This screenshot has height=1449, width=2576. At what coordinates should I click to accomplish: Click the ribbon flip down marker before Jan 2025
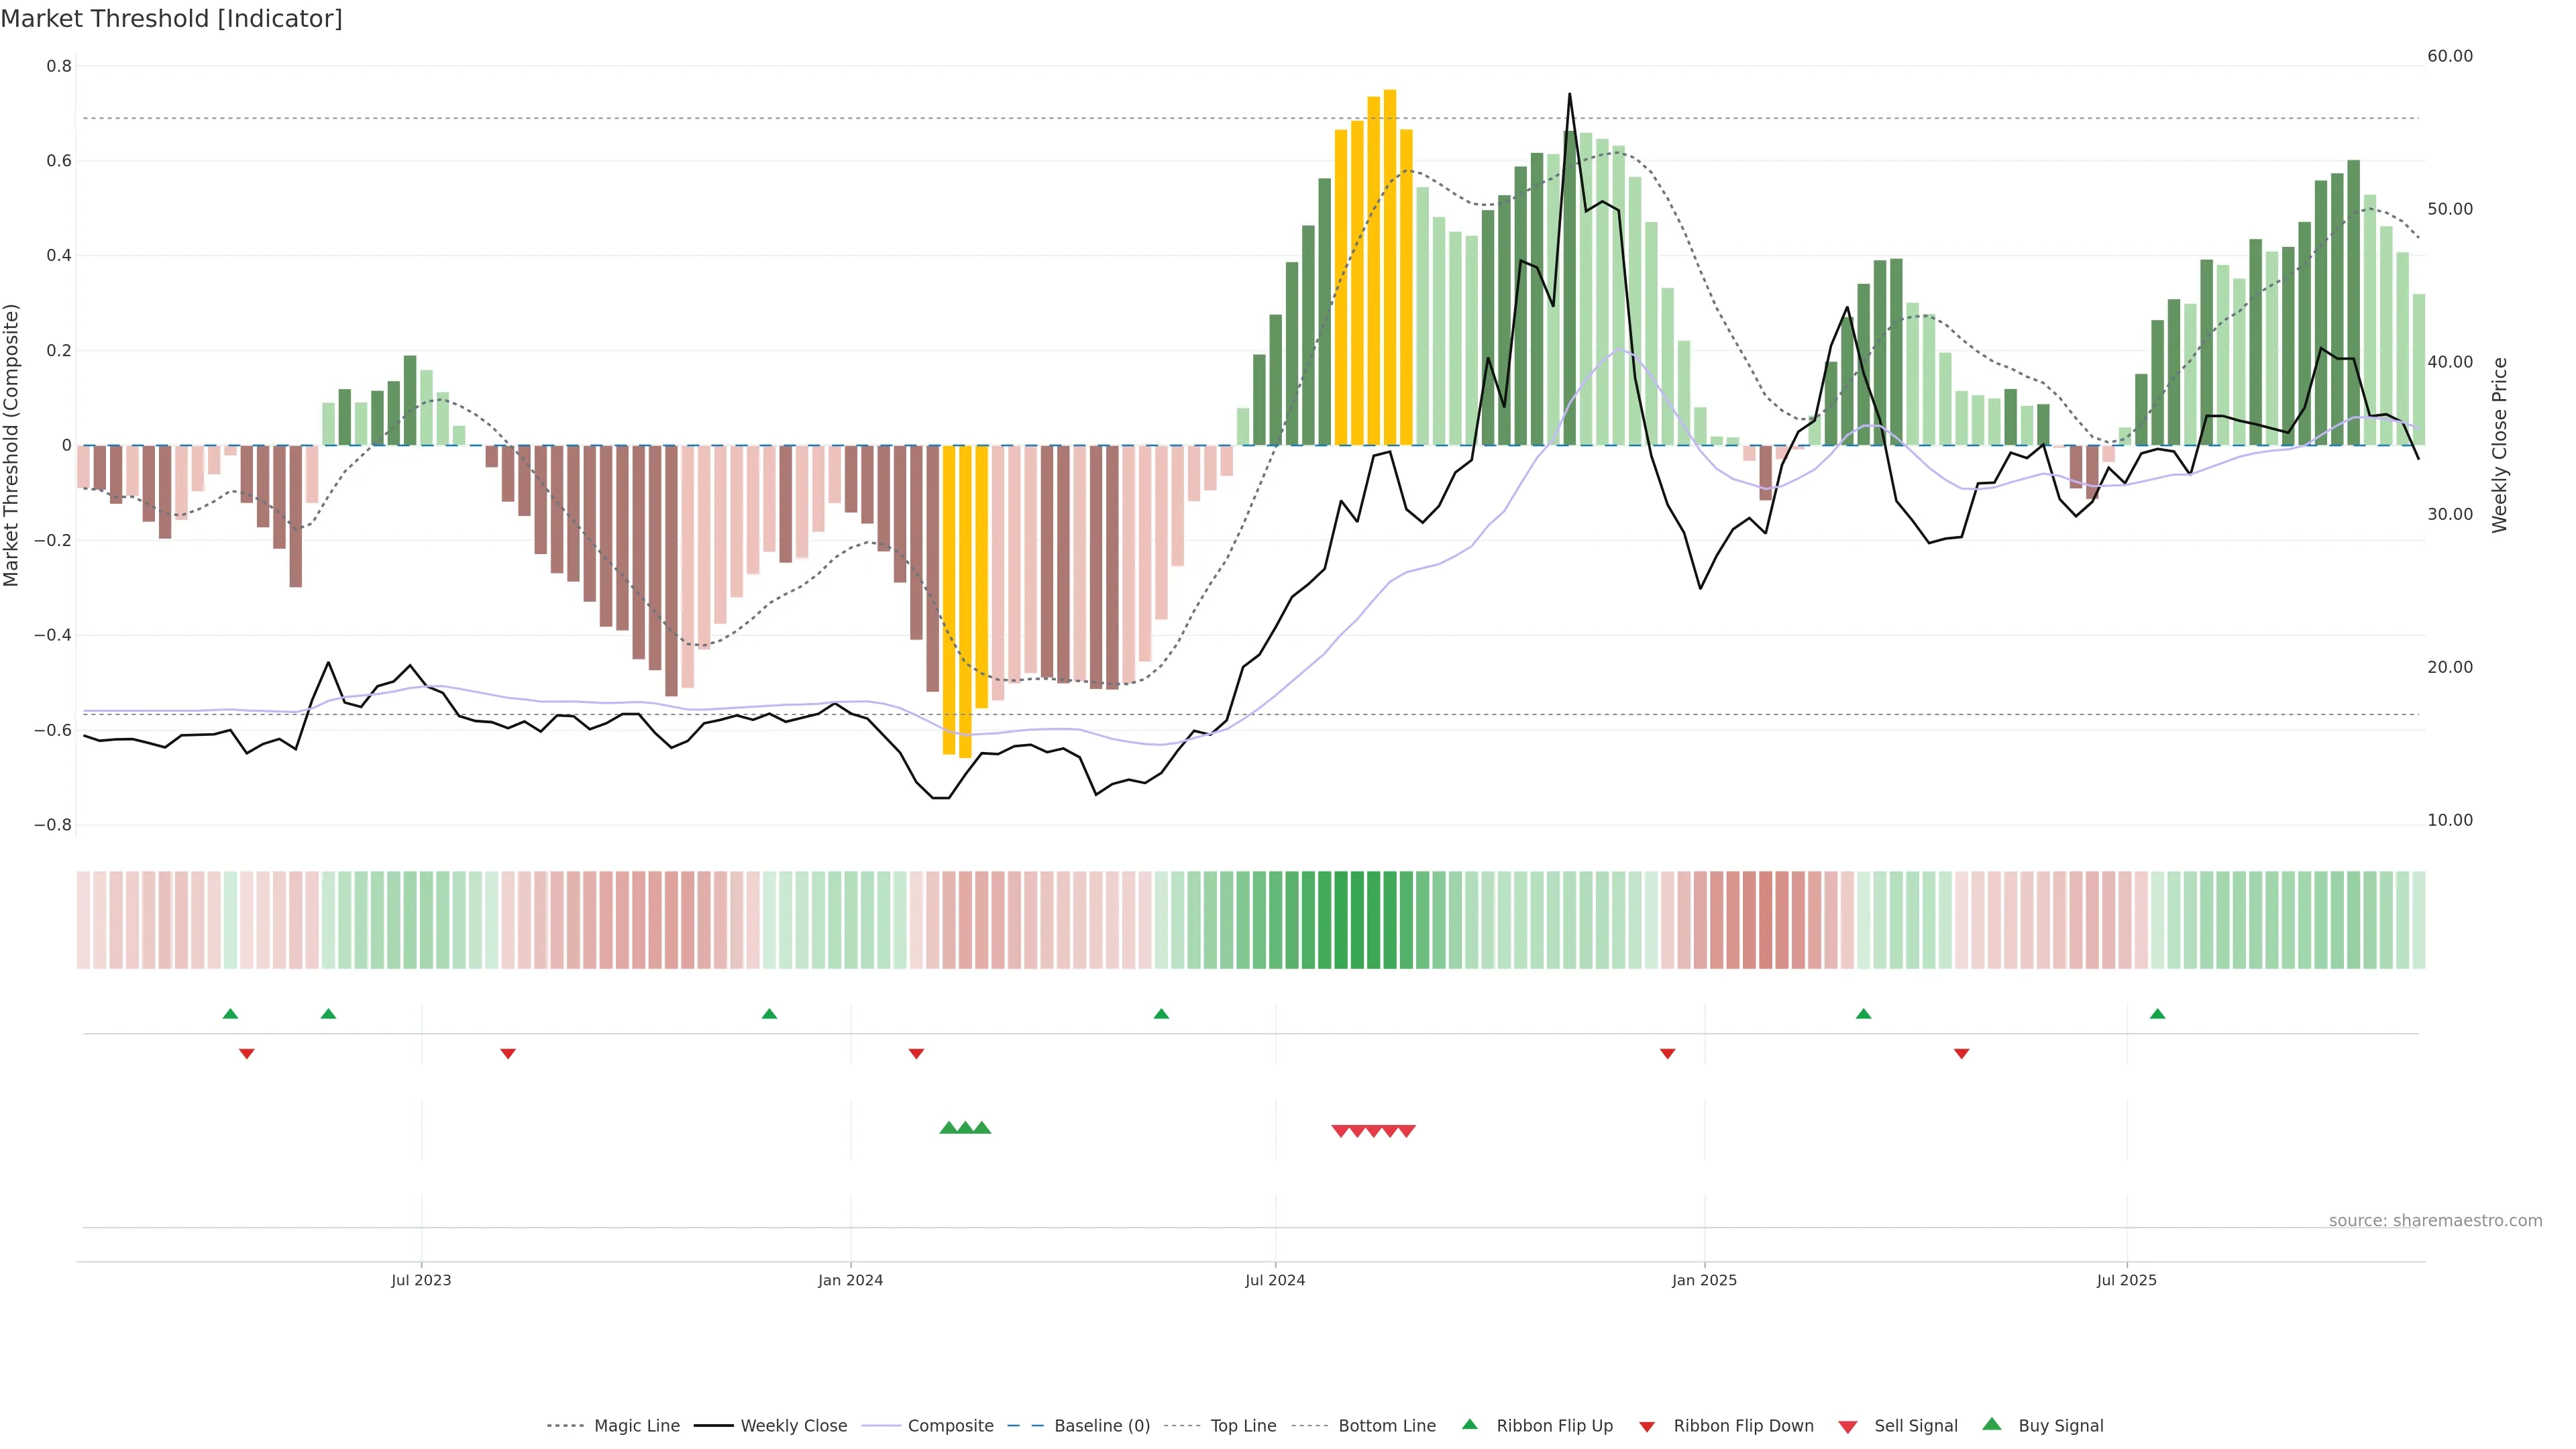(1667, 1053)
